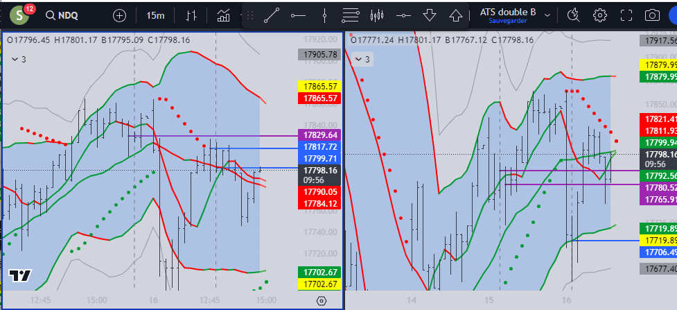
Task: Expand the layout name dropdown chevron
Action: (x=547, y=15)
